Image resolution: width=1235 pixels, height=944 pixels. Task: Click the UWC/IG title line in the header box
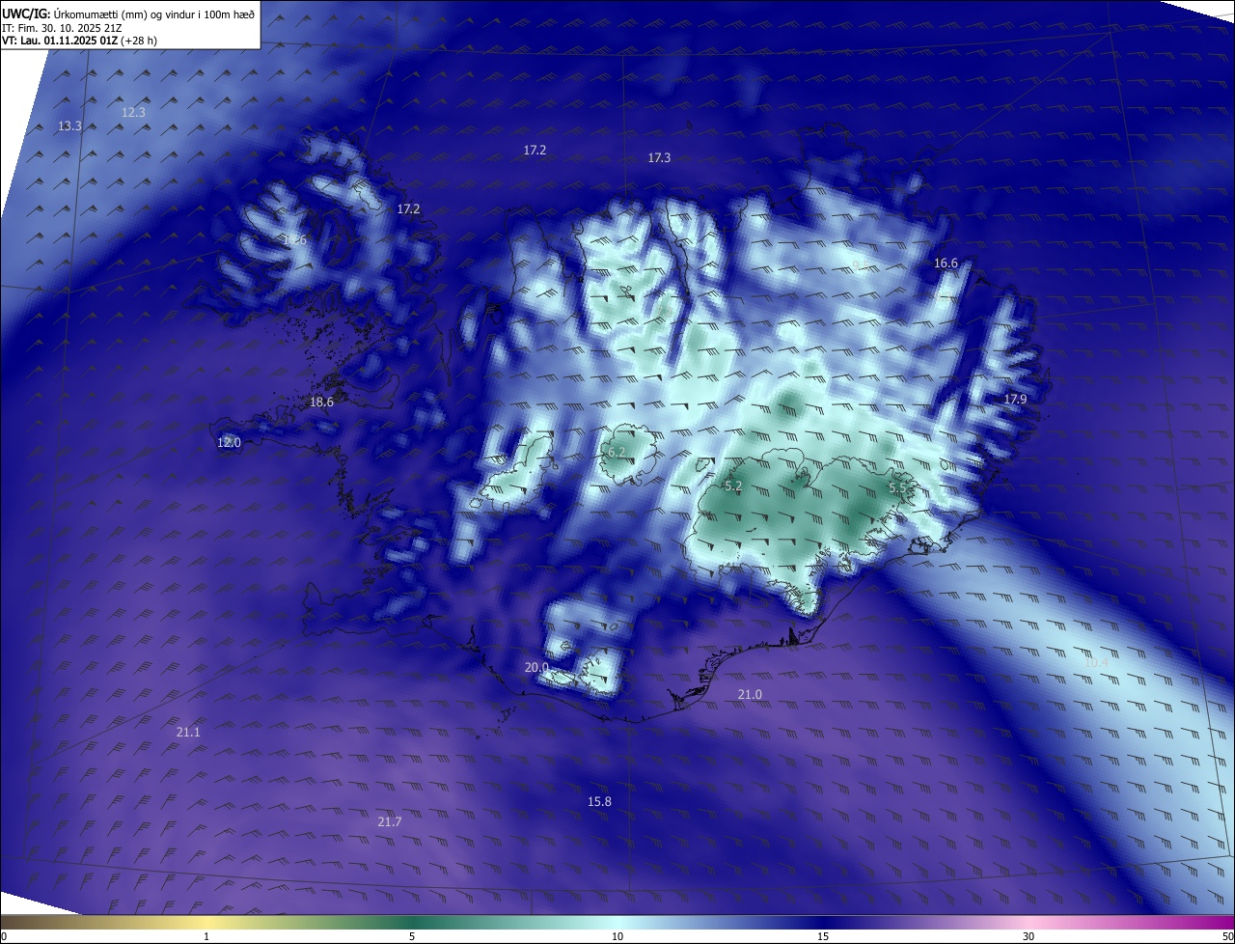pyautogui.click(x=128, y=14)
